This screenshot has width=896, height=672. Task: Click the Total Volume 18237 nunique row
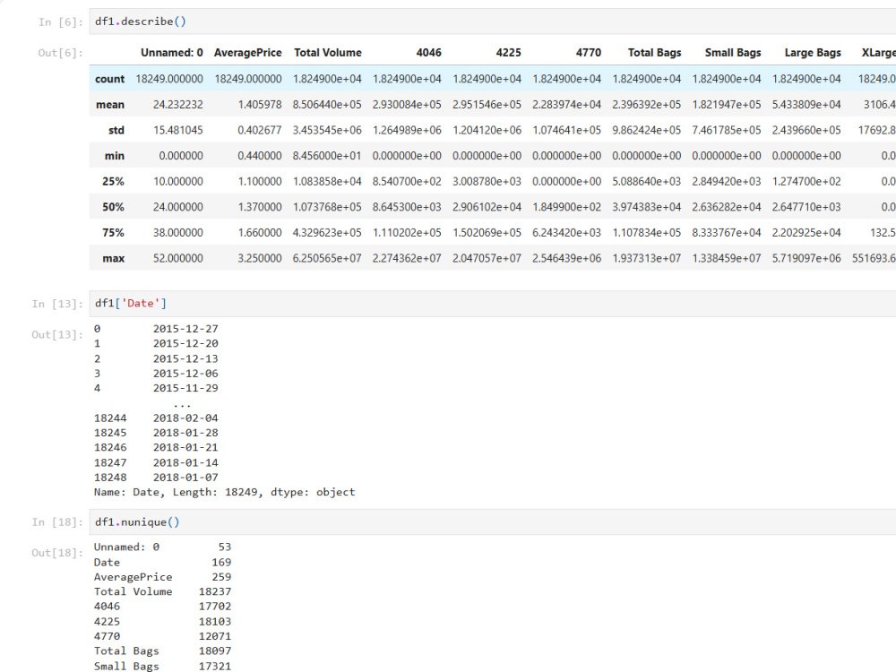click(163, 591)
